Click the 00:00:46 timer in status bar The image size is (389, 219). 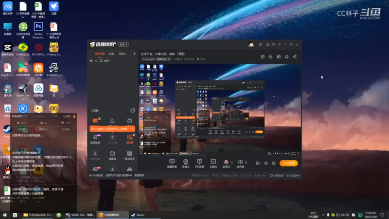pos(293,175)
